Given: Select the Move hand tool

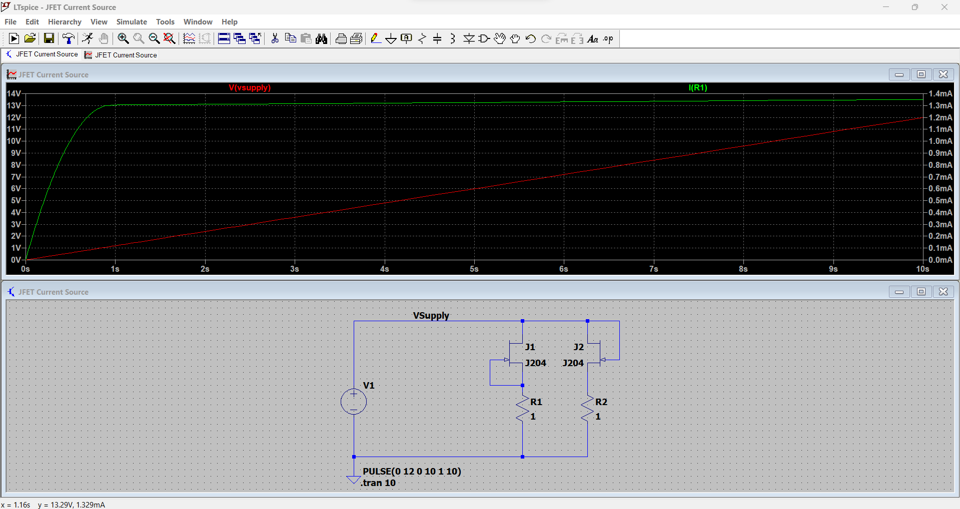Looking at the screenshot, I should (x=500, y=38).
